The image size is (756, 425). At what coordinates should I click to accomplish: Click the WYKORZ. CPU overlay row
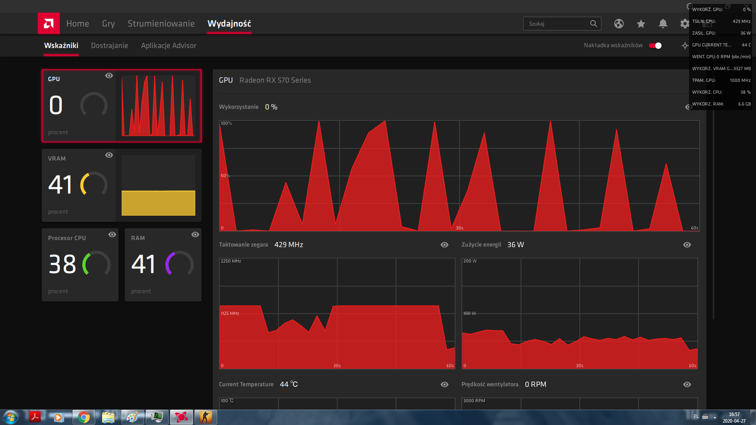coord(721,92)
